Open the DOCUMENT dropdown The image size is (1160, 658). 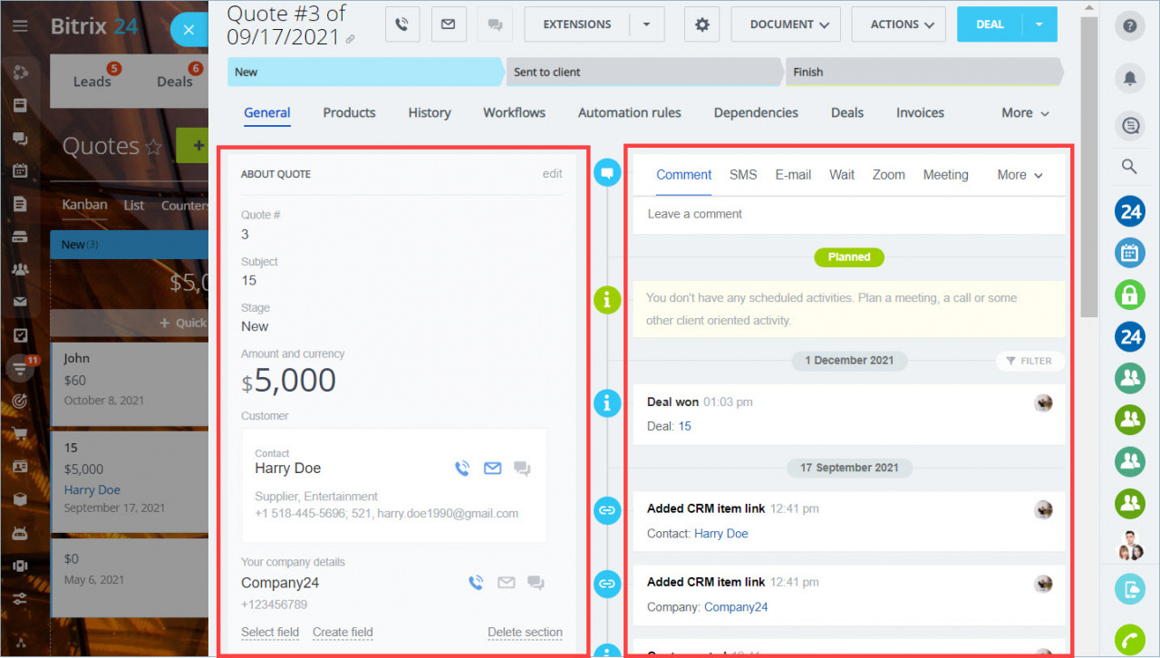pos(786,24)
